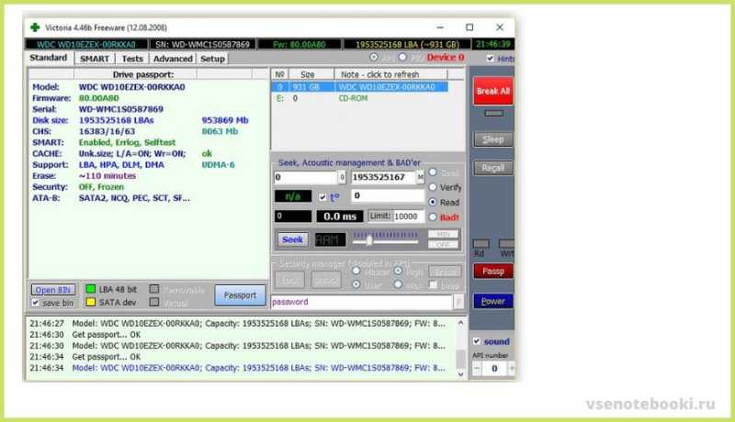This screenshot has height=422, width=735.
Task: Click the ~110 minutes Erase value
Action: 107,176
